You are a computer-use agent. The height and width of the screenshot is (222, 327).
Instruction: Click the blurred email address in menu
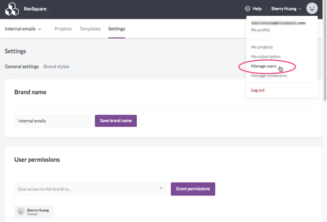[278, 23]
